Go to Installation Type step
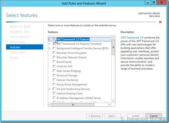 click(x=19, y=32)
